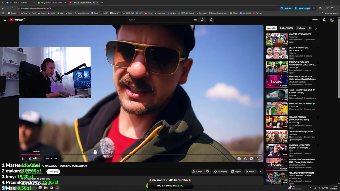
Task: Mute video using the speaker icon
Action: coord(30,159)
